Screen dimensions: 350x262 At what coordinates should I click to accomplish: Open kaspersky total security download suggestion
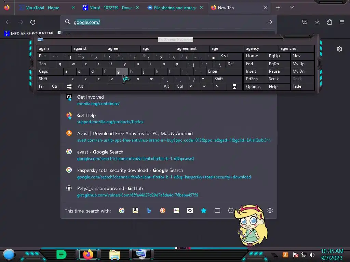tap(169, 173)
